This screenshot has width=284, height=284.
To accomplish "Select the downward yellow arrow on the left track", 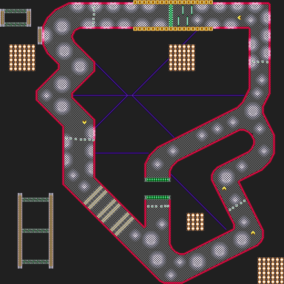I will click(84, 122).
